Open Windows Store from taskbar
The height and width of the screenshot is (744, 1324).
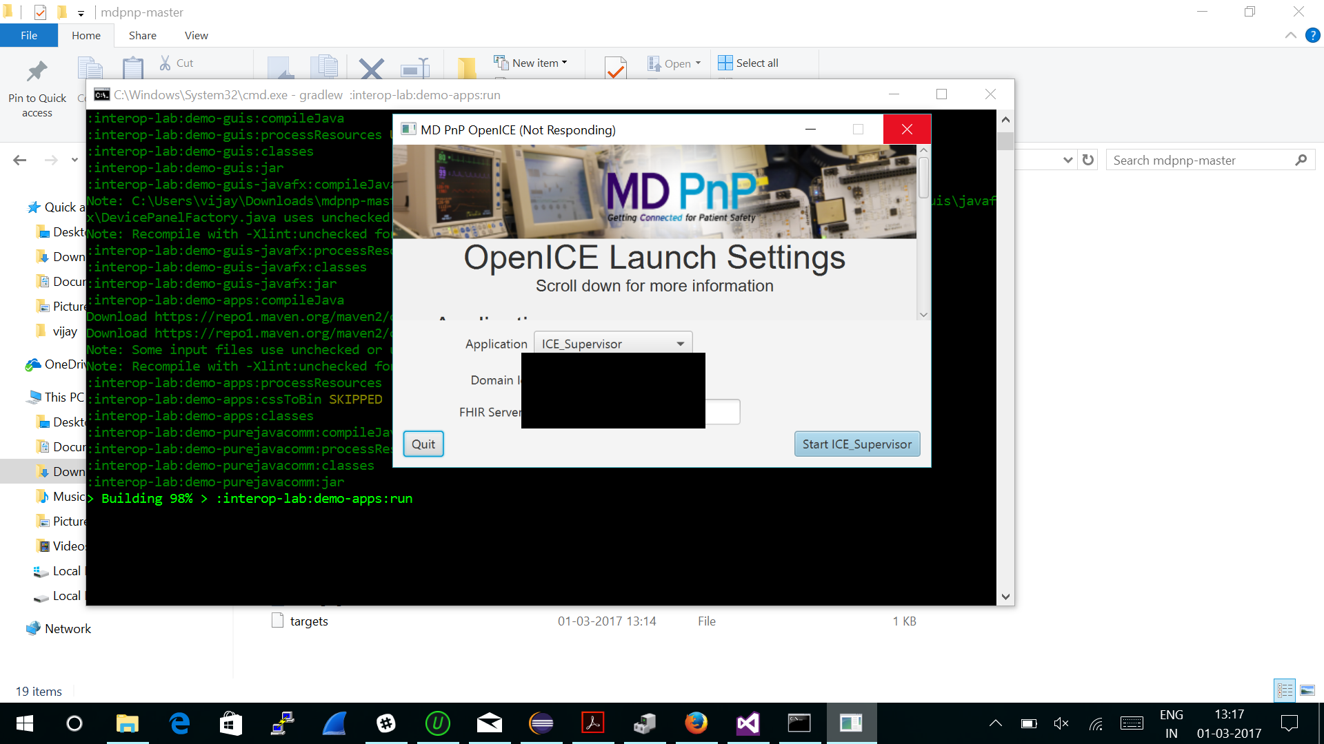(231, 723)
